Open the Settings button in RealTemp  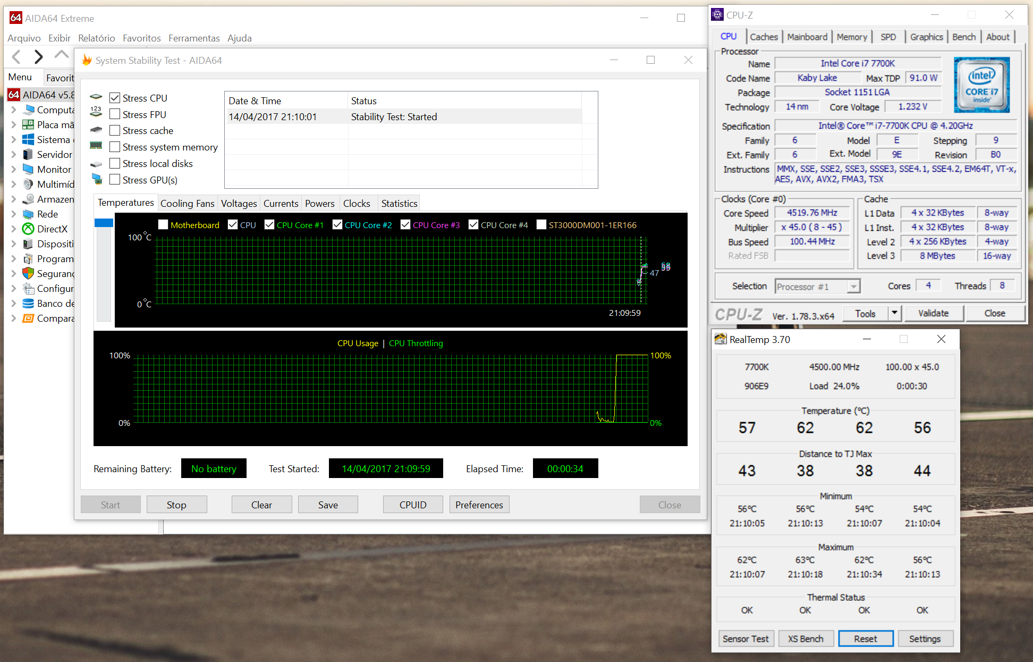[x=925, y=639]
